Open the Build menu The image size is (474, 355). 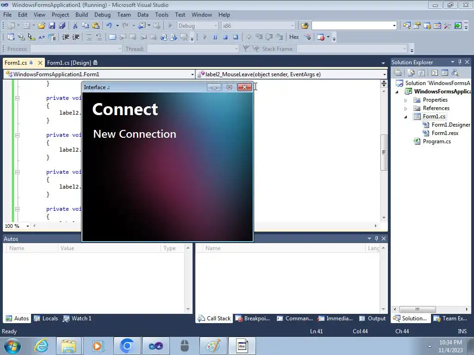coord(81,15)
